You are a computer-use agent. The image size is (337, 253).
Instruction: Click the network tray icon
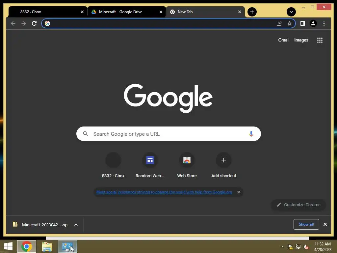[x=298, y=247]
